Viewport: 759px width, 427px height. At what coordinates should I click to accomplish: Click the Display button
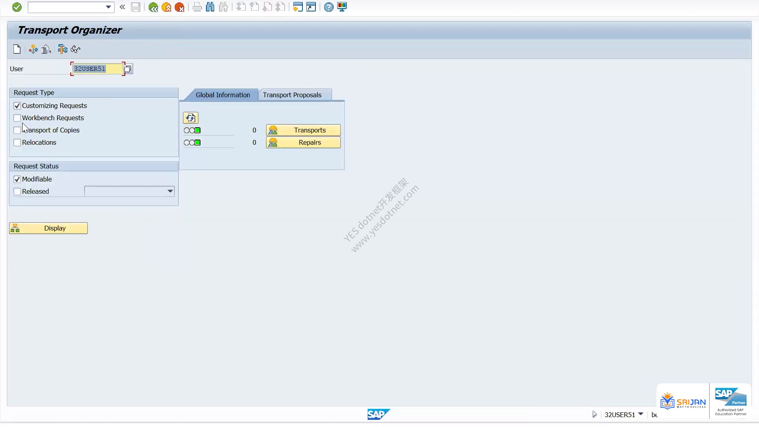tap(48, 228)
